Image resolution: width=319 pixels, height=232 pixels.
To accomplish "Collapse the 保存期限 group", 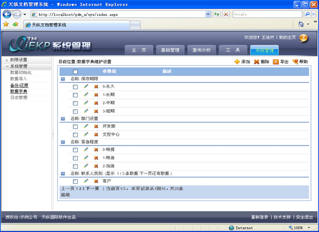I will tap(63, 79).
